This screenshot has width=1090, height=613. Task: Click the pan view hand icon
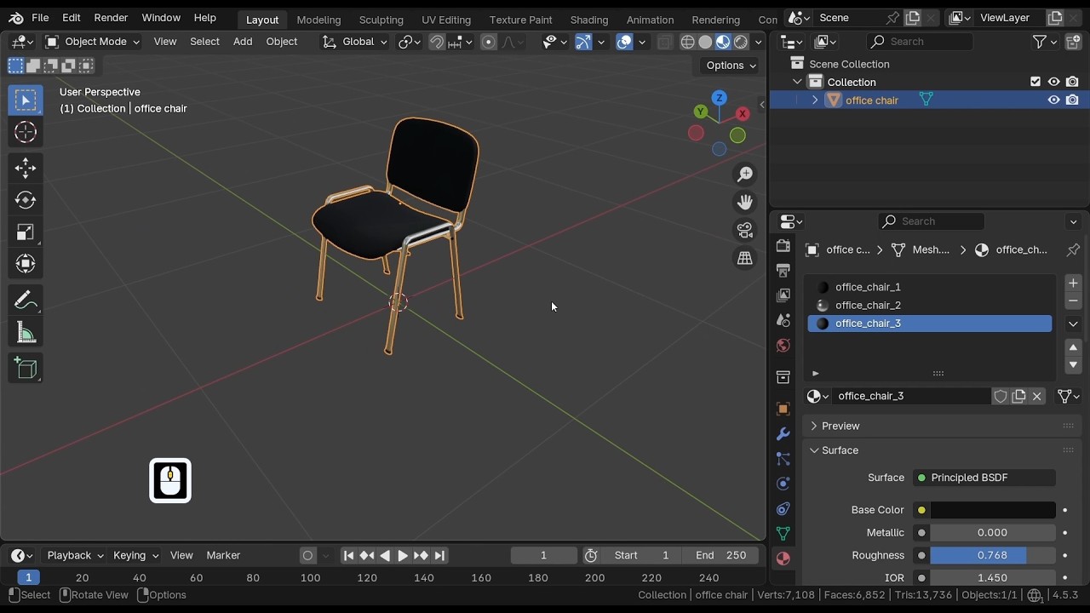tap(745, 203)
